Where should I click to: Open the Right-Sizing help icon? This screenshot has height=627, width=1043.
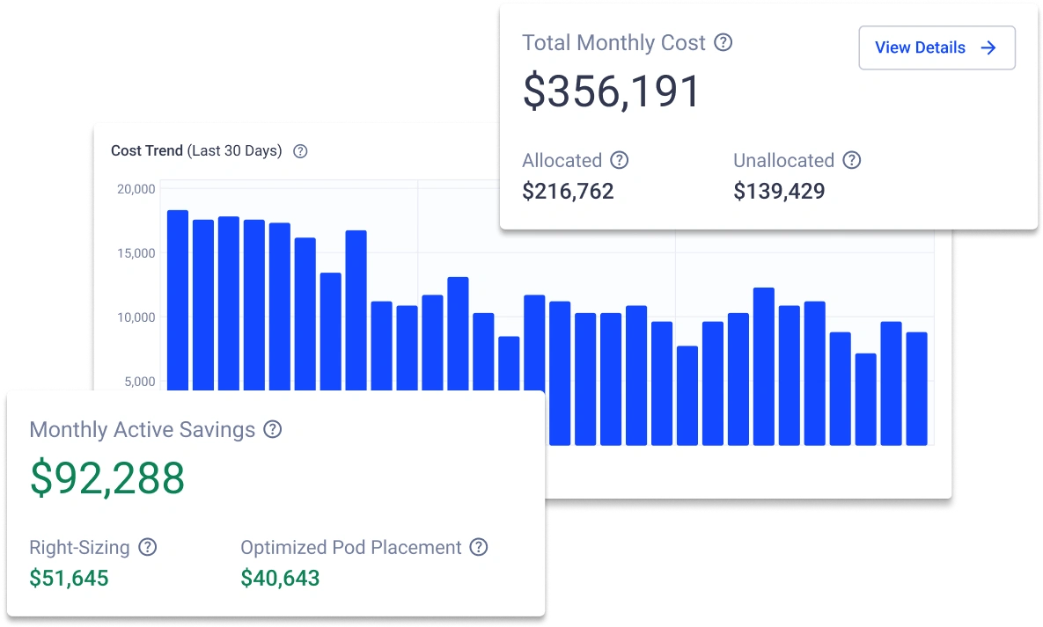150,547
